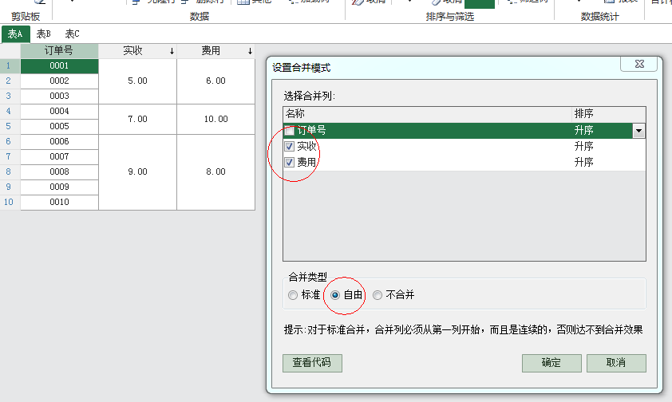Confirm with the 确定 button

coord(551,363)
